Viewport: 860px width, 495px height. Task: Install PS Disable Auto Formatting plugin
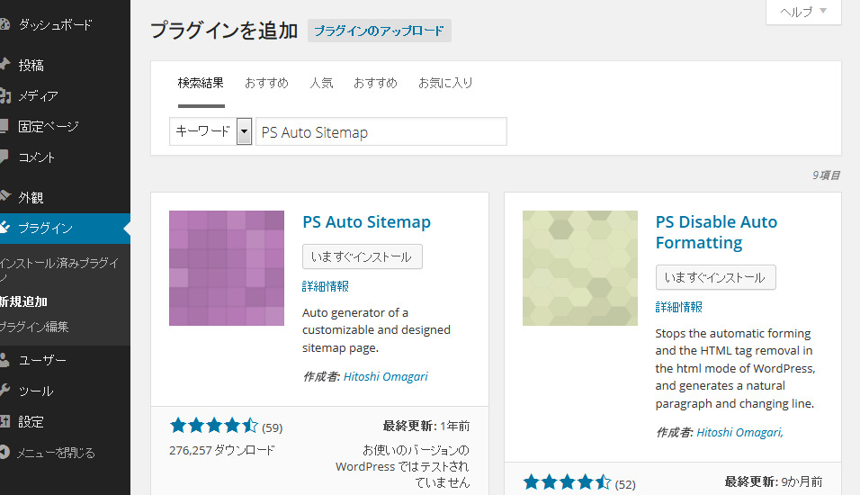click(716, 277)
